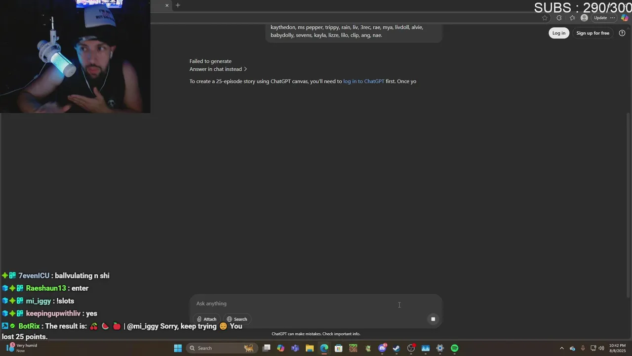Open the volume control in tray
Image resolution: width=632 pixels, height=356 pixels.
pyautogui.click(x=601, y=348)
